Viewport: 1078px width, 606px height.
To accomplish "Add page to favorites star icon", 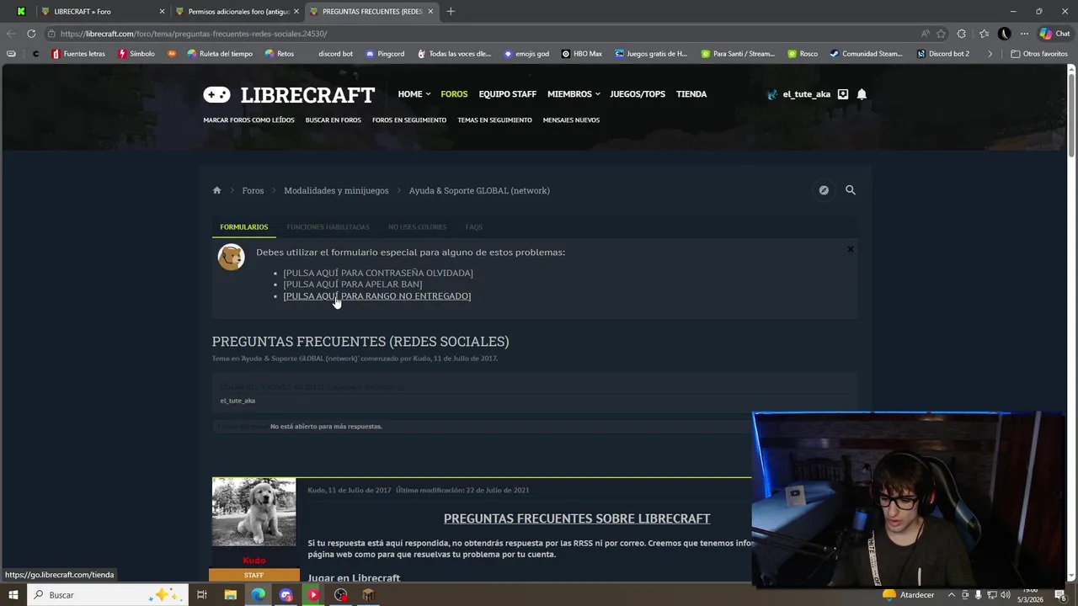I will [941, 34].
